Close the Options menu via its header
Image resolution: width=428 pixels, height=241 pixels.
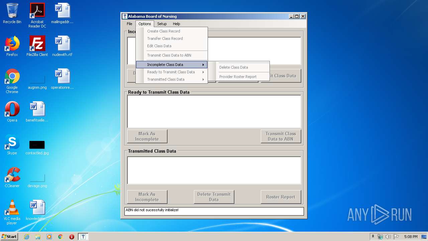(145, 24)
